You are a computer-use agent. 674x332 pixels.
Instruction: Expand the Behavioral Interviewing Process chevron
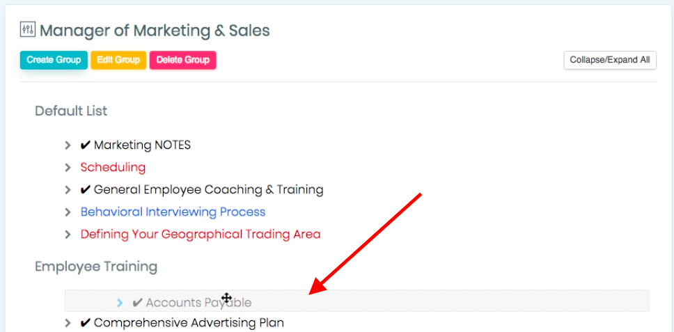point(68,212)
